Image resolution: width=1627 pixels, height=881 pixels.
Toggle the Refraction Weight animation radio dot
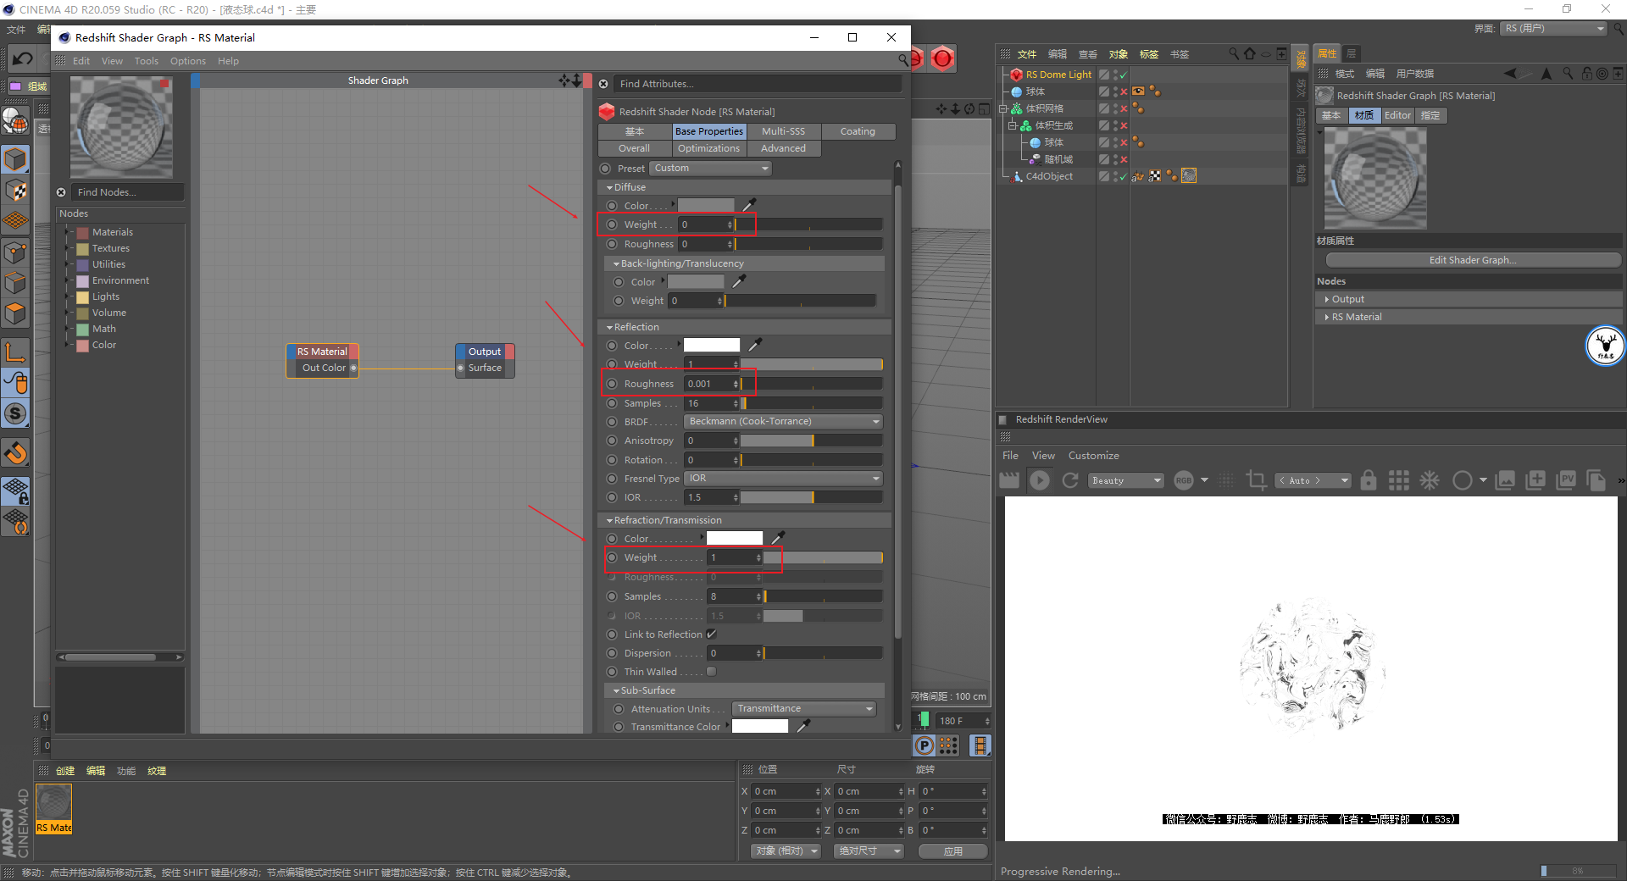[x=612, y=557]
